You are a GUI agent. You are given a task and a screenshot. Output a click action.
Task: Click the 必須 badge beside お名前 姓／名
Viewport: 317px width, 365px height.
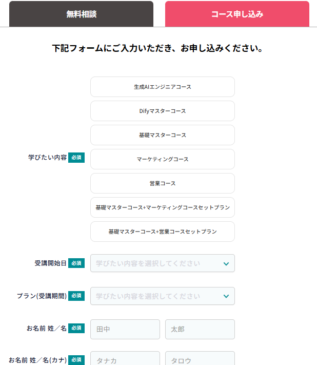tap(76, 328)
